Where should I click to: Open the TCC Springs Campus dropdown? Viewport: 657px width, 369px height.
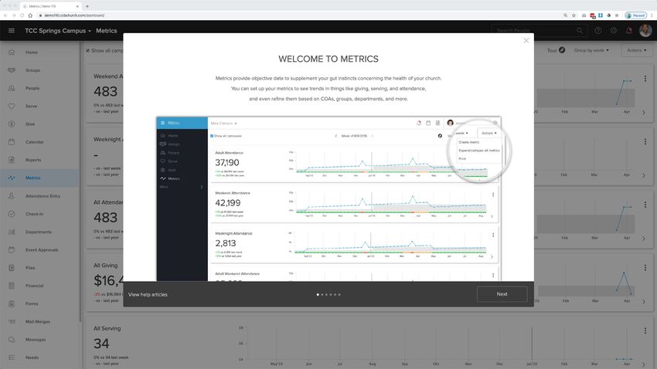[58, 31]
